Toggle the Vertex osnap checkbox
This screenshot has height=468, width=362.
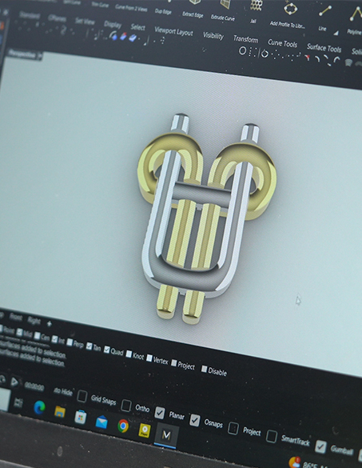tap(149, 358)
